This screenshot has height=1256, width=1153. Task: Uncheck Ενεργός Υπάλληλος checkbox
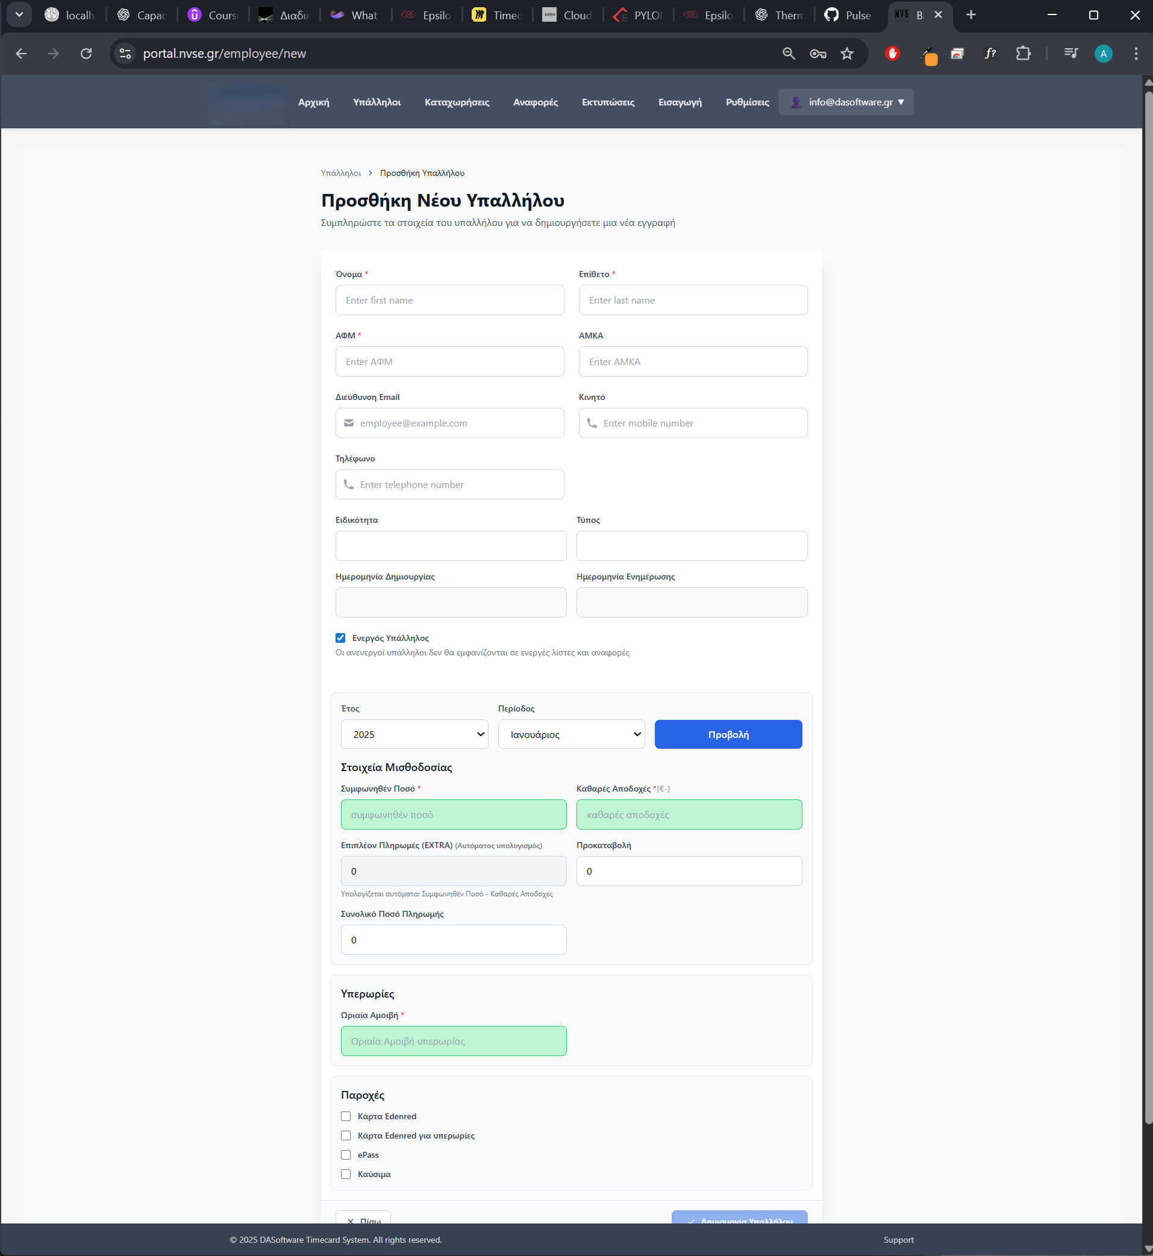(341, 638)
